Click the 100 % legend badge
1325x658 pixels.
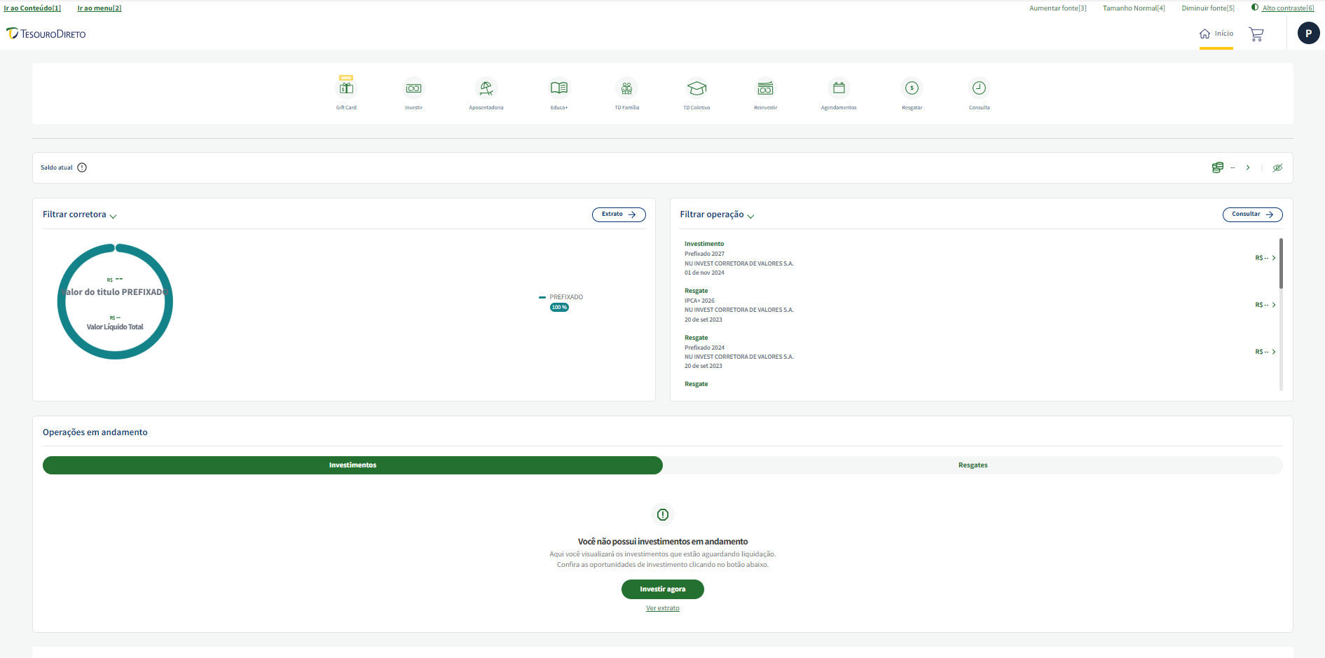pos(559,308)
